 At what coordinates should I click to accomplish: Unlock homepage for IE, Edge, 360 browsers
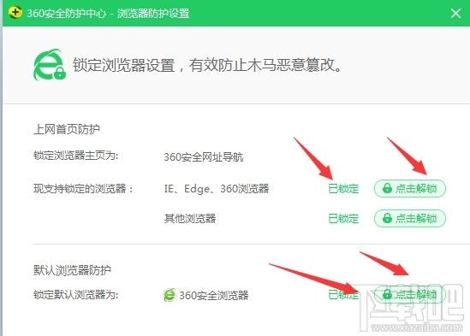tap(410, 188)
